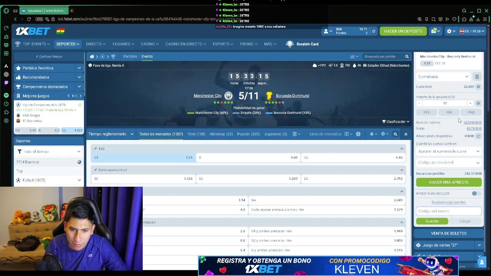The width and height of the screenshot is (491, 276).
Task: Open the header settings gear
Action: tap(449, 31)
